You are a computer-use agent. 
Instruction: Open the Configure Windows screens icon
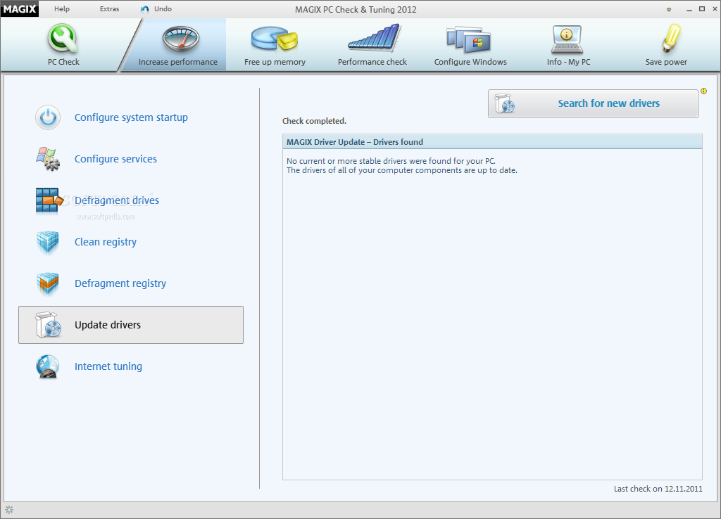[469, 39]
